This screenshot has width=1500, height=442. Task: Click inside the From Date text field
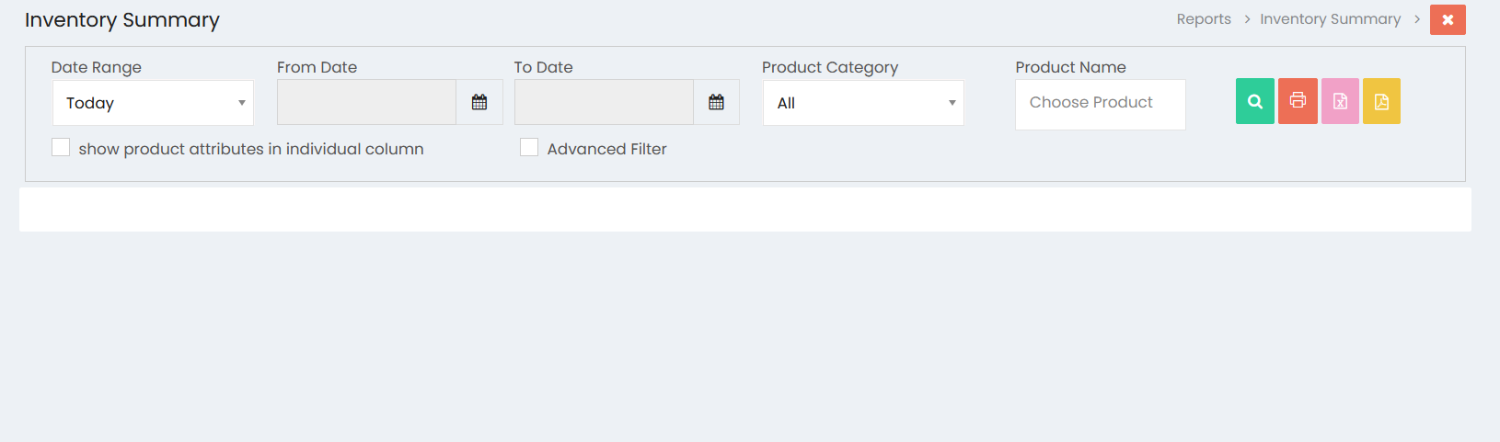click(x=366, y=102)
